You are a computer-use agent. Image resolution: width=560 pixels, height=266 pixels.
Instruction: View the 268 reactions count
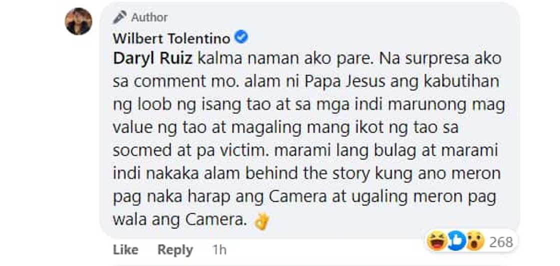pyautogui.click(x=501, y=242)
